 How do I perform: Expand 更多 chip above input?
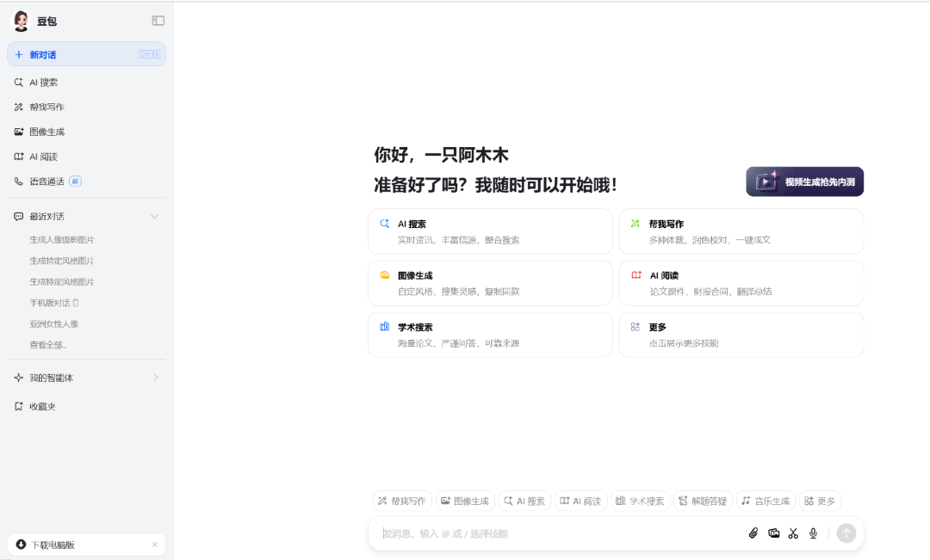[820, 501]
